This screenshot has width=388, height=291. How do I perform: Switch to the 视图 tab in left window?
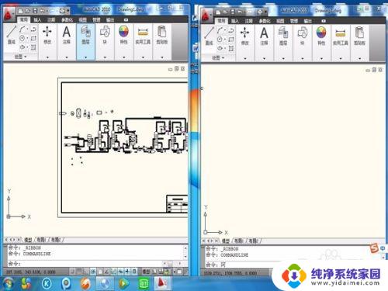(x=83, y=20)
